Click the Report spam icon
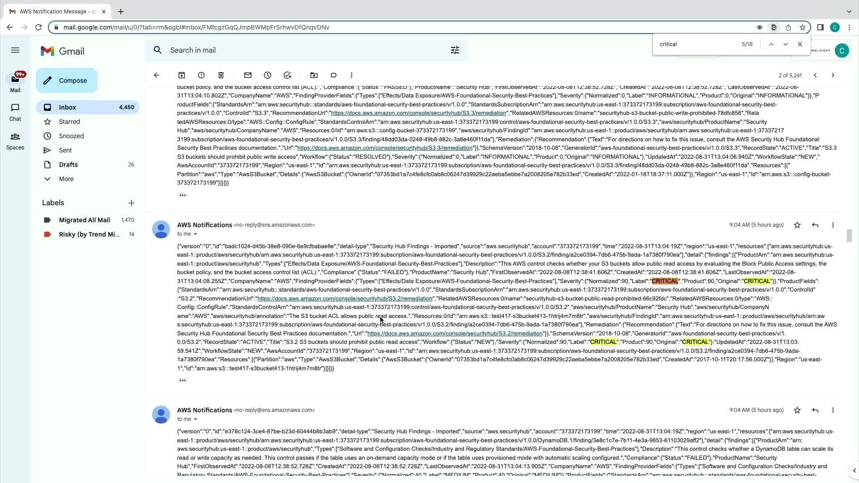Image resolution: width=859 pixels, height=483 pixels. (x=201, y=75)
